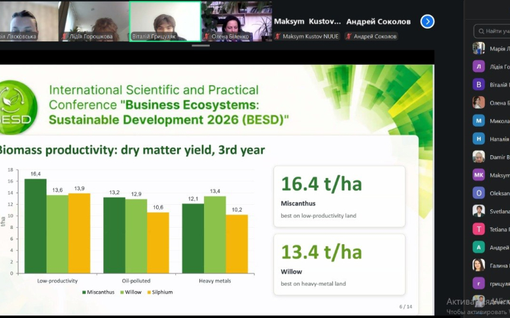Click blue М avatar for Микола
The height and width of the screenshot is (318, 510).
(x=479, y=121)
